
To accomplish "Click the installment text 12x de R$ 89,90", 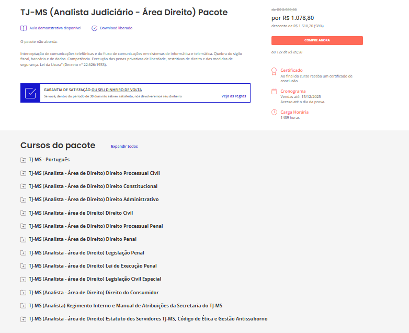I will click(x=290, y=52).
